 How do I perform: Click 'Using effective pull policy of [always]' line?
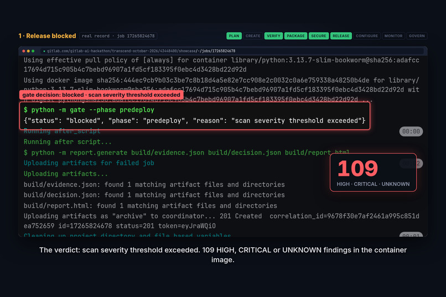click(221, 65)
